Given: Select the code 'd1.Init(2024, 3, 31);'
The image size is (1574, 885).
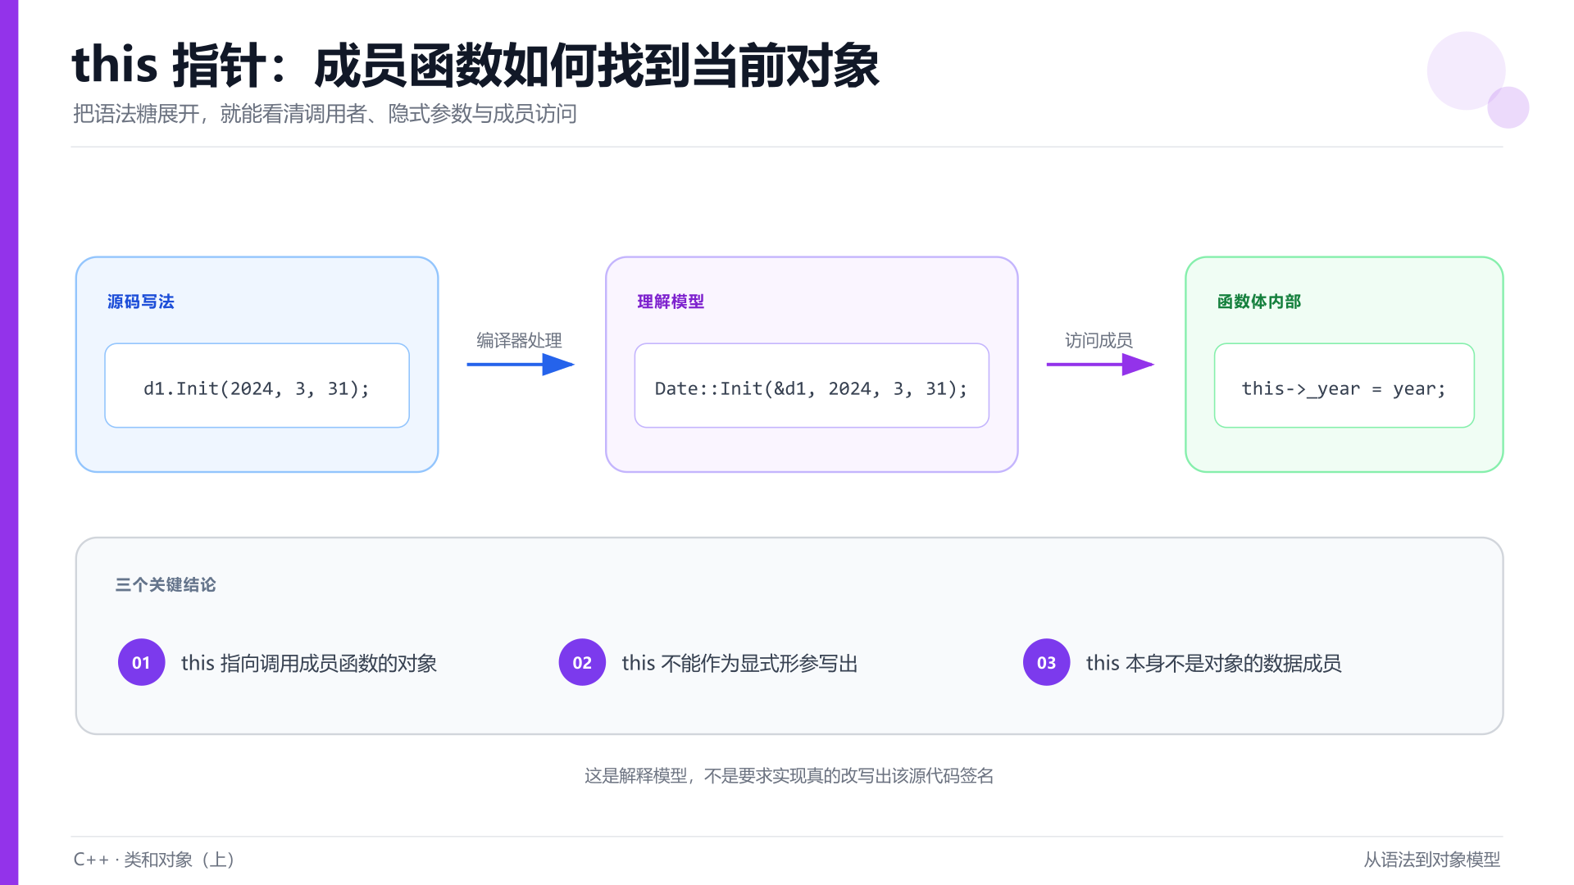Looking at the screenshot, I should pyautogui.click(x=257, y=388).
